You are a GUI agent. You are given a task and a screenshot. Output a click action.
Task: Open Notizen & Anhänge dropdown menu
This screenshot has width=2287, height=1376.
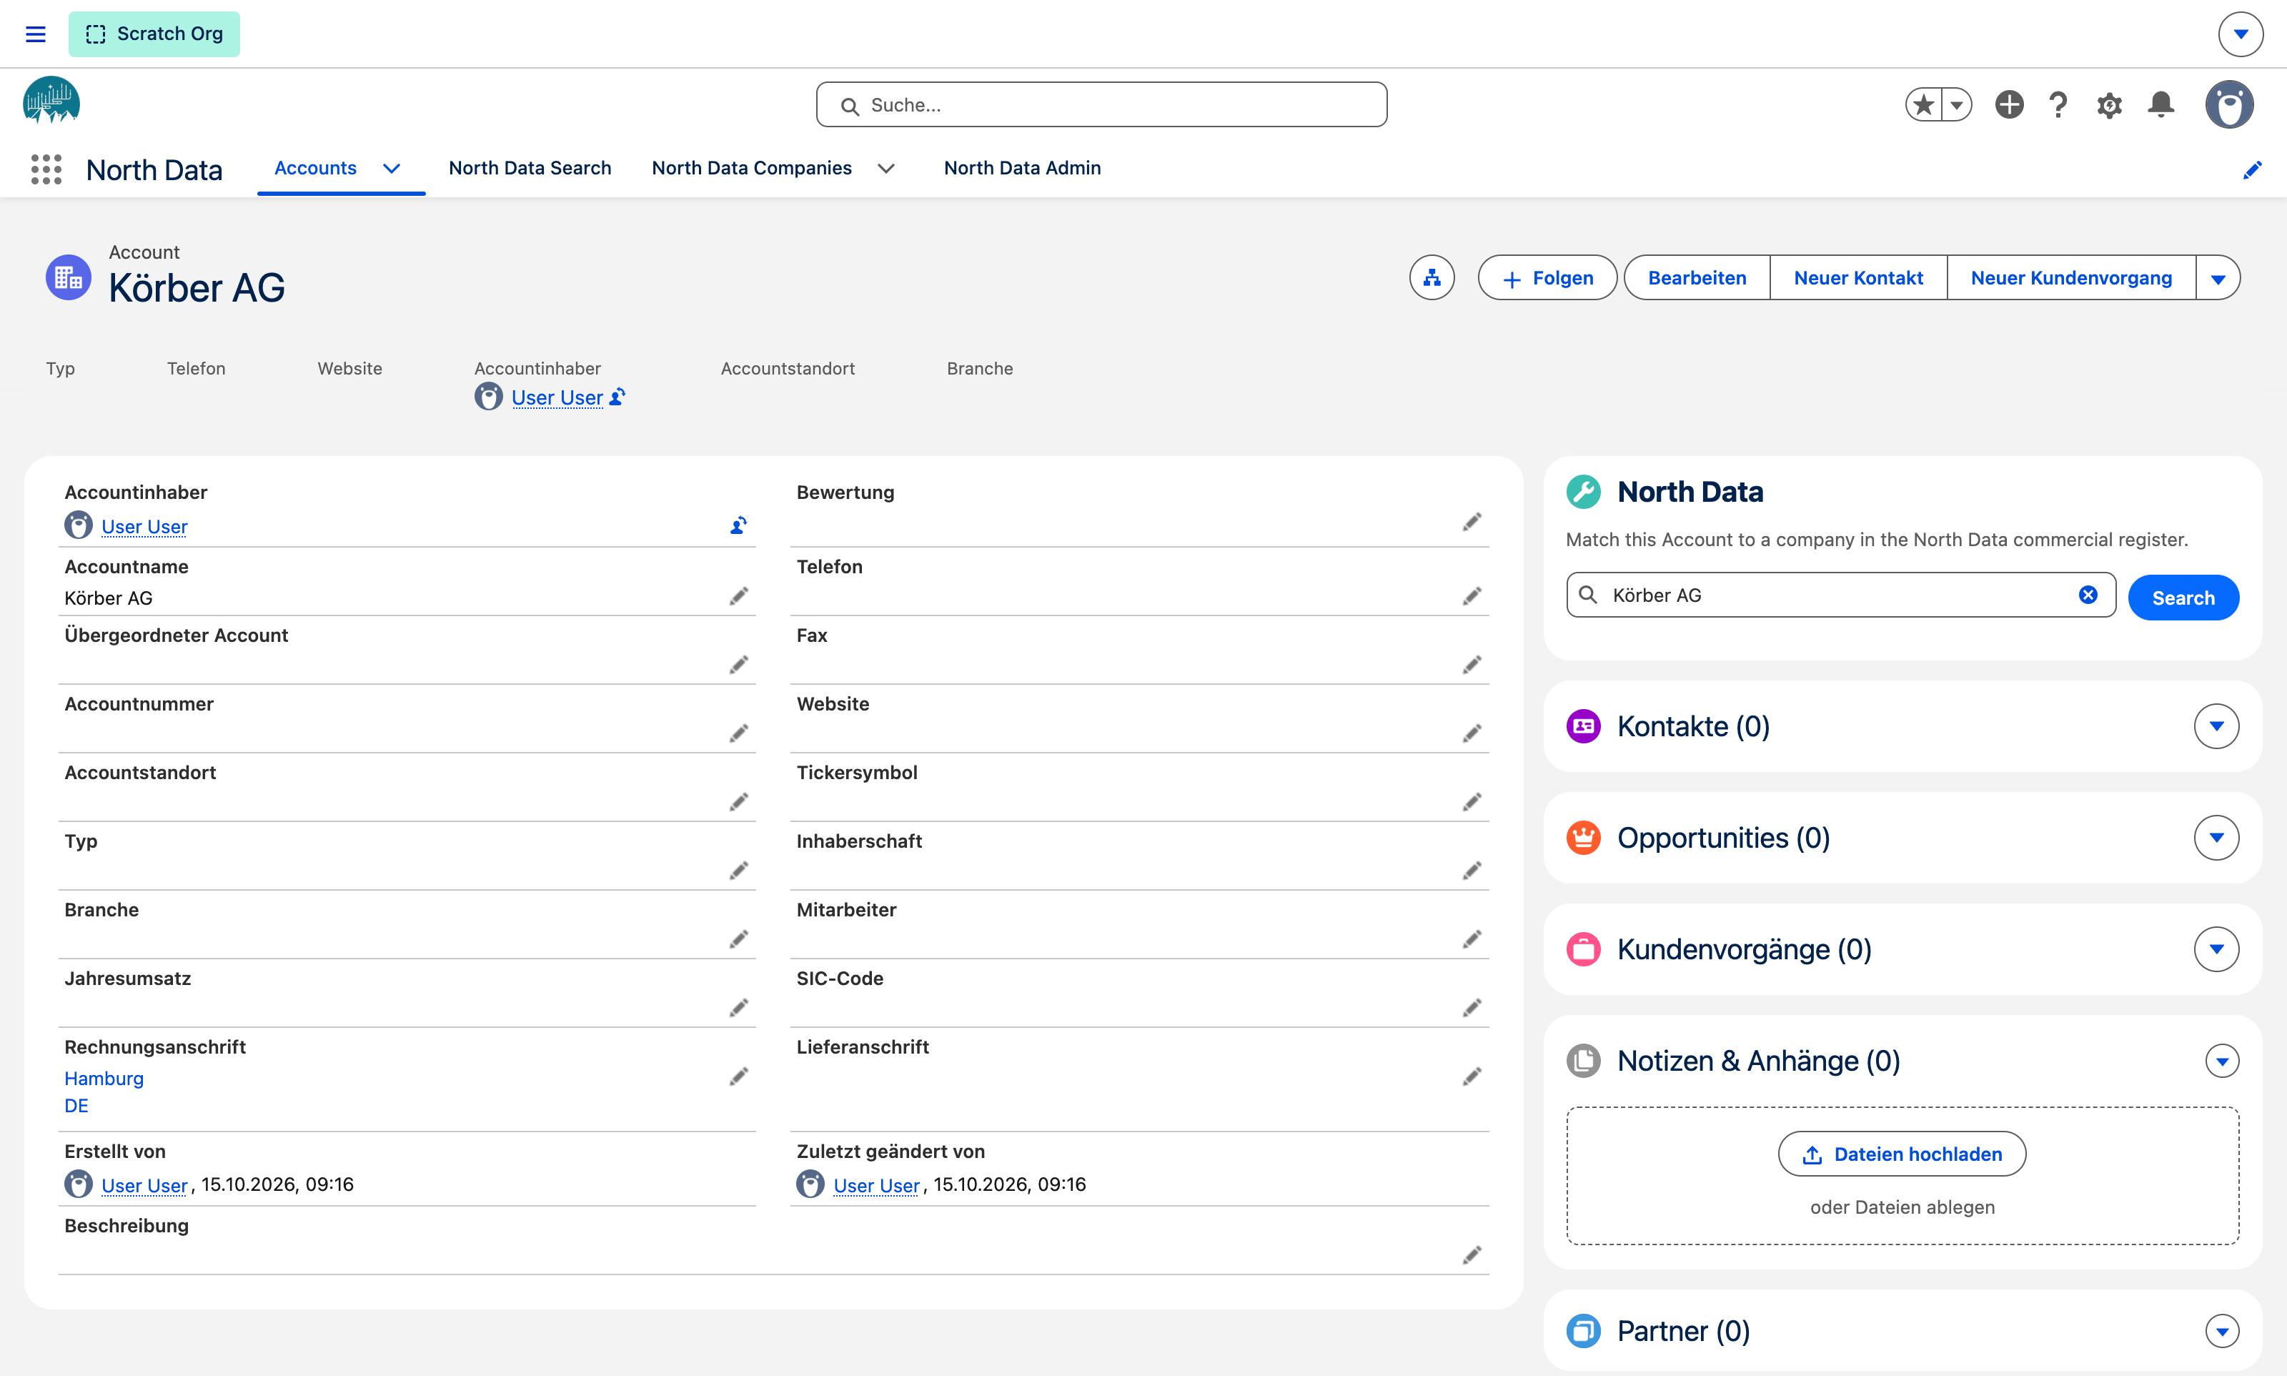tap(2221, 1061)
